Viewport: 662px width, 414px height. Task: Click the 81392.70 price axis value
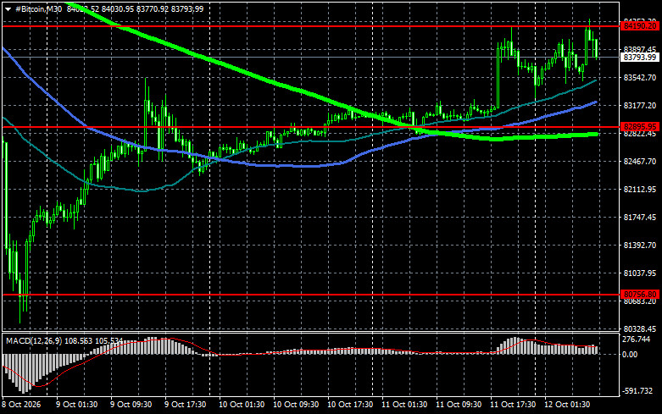click(x=640, y=245)
